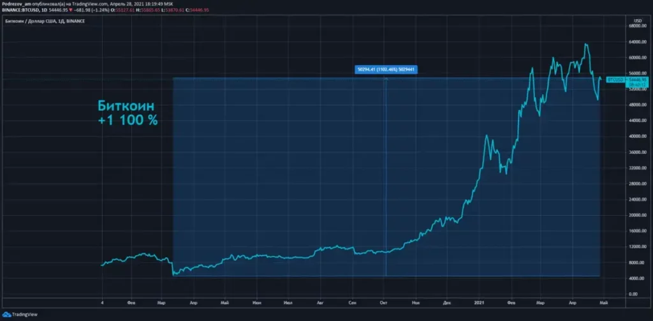Click the 24000.00 price axis label
653x321 pixels.
(x=639, y=199)
